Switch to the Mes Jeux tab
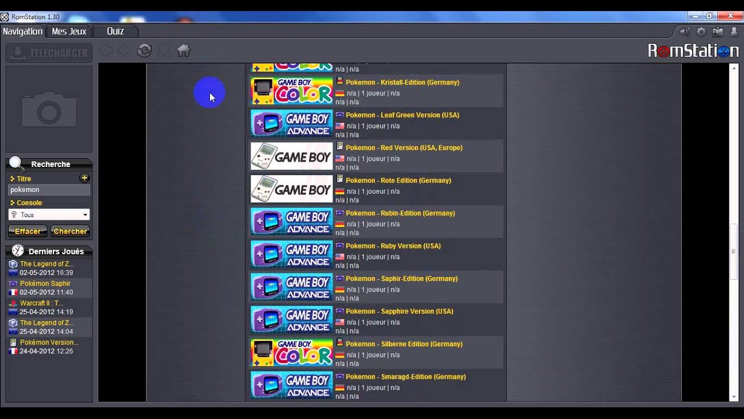The height and width of the screenshot is (419, 744). (69, 31)
